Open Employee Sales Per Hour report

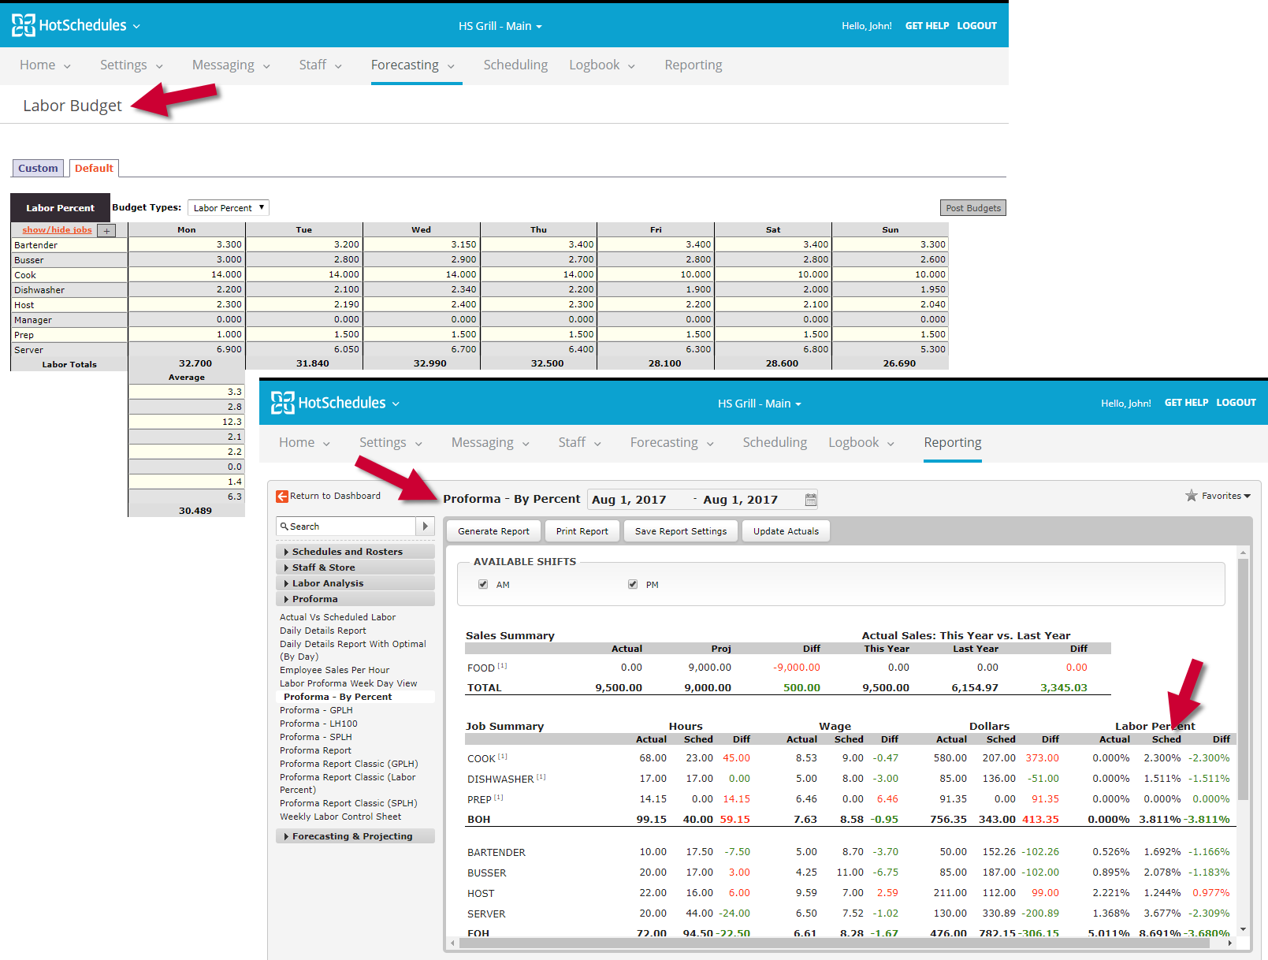[334, 670]
